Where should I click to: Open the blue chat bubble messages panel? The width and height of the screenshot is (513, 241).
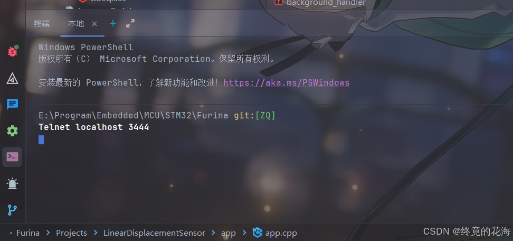click(x=13, y=105)
